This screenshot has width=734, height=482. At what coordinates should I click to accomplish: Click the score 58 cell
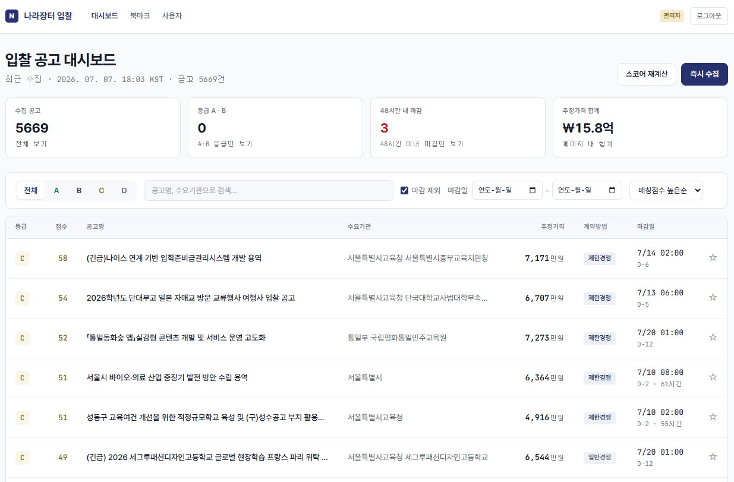(x=63, y=258)
